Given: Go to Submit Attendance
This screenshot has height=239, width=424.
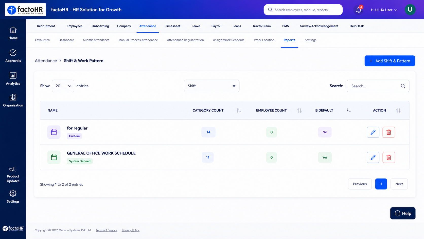Looking at the screenshot, I should click(x=96, y=40).
